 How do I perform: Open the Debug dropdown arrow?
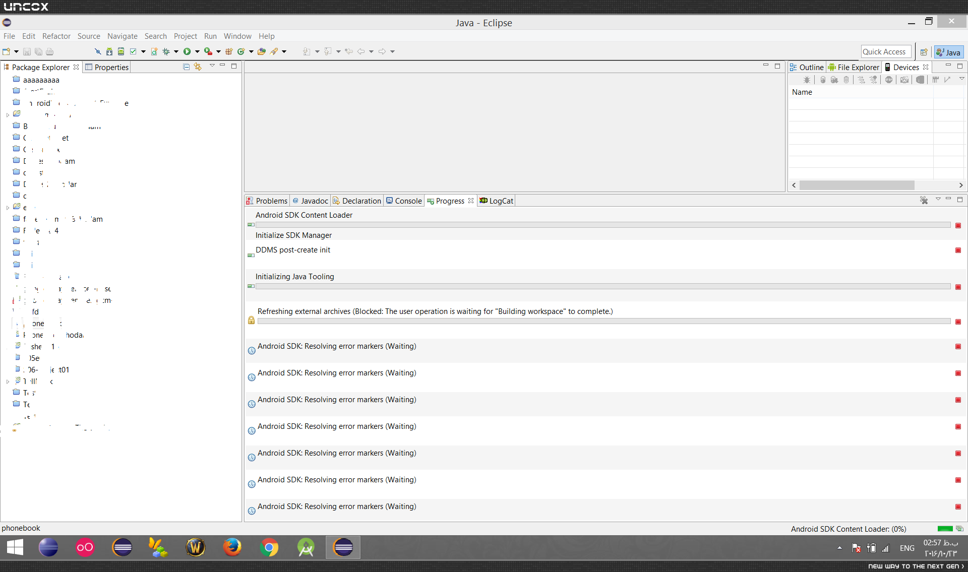pos(176,51)
